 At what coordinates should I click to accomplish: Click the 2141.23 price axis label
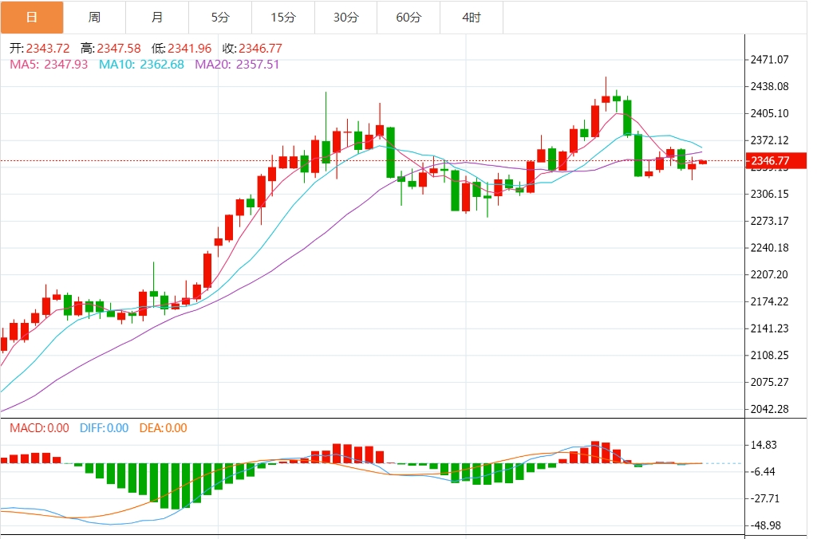tap(770, 329)
